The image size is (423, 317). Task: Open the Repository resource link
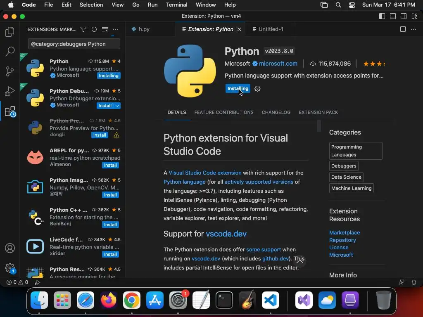click(342, 240)
